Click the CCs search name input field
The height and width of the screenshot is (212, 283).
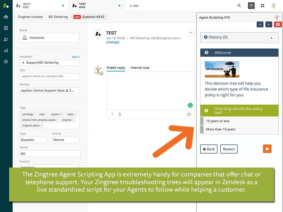click(49, 76)
